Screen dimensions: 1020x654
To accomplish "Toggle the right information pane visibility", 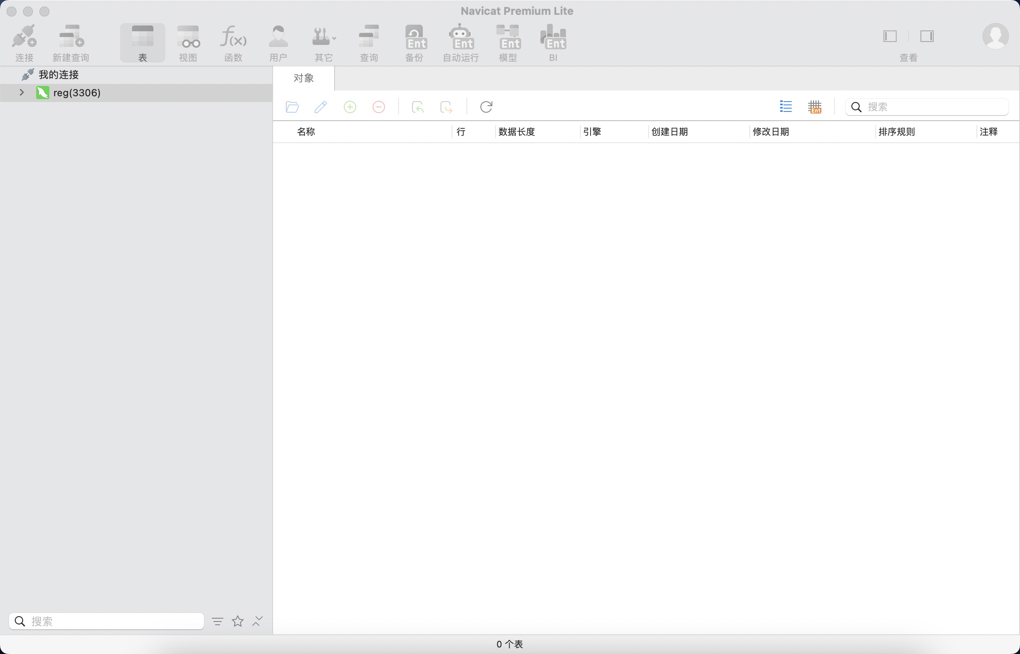I will tap(927, 36).
